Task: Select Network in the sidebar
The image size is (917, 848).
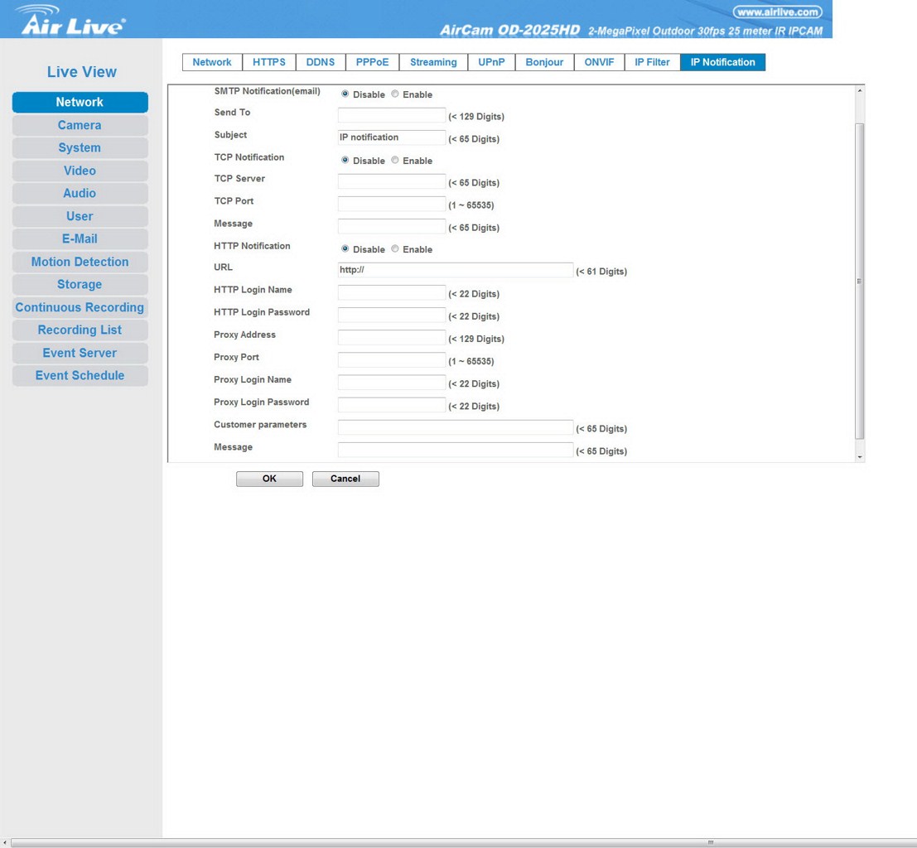Action: [x=80, y=103]
